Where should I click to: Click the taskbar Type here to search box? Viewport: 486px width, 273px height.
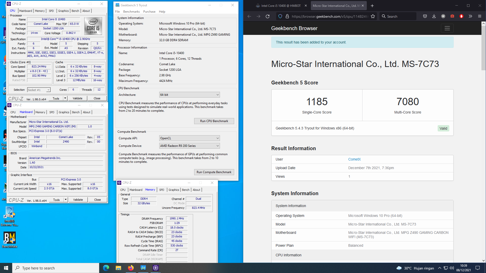point(56,268)
